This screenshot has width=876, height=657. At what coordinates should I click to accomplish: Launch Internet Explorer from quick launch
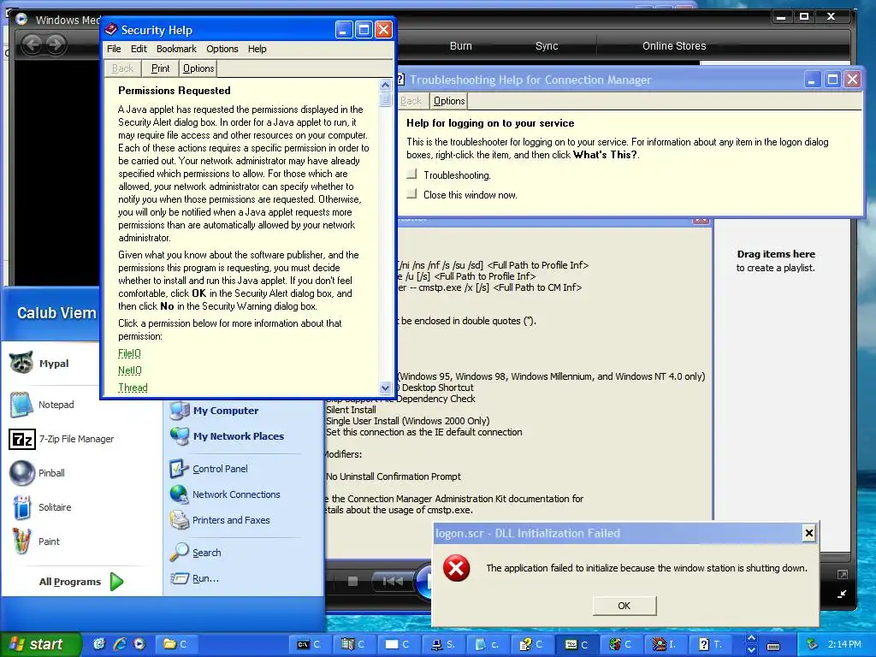[120, 644]
